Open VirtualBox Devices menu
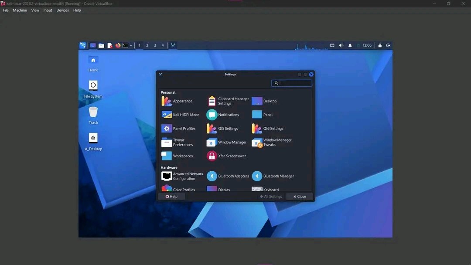This screenshot has width=471, height=265. 62,10
